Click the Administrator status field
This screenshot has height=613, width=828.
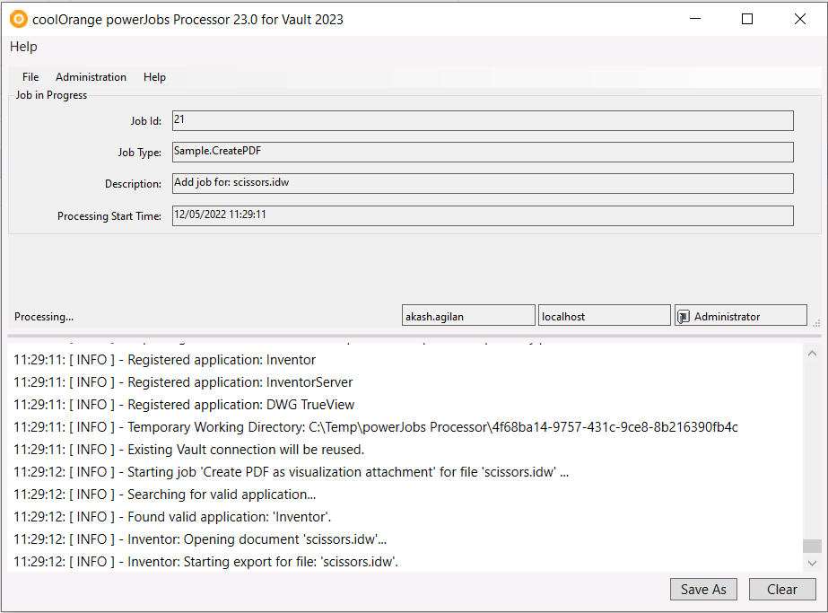pos(741,316)
